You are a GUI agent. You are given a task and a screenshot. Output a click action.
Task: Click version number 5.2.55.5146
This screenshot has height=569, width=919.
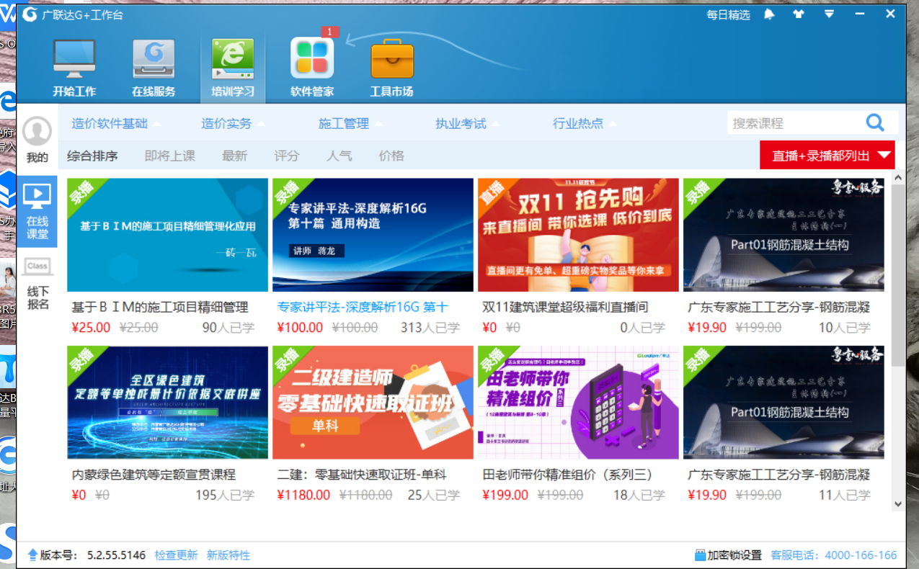click(117, 555)
